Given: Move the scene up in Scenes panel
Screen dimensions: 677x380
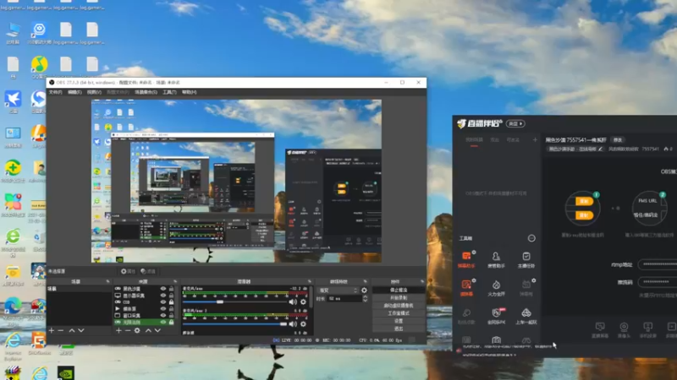Looking at the screenshot, I should click(72, 330).
